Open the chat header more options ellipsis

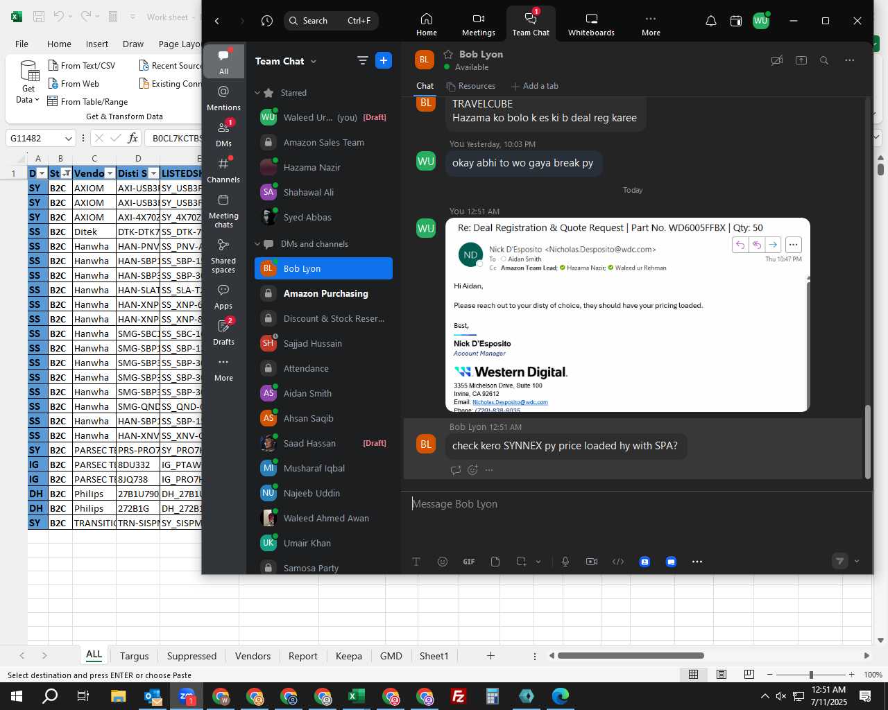point(849,60)
